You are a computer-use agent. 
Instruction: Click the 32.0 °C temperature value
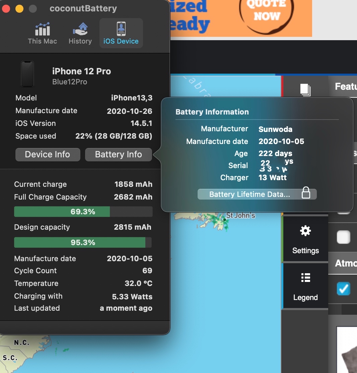pyautogui.click(x=139, y=283)
